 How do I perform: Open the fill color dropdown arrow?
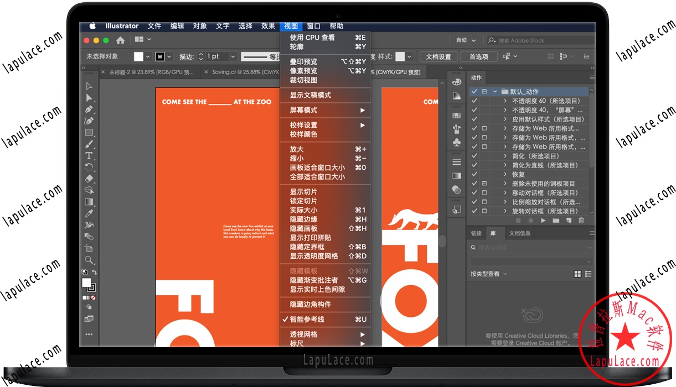[x=148, y=56]
